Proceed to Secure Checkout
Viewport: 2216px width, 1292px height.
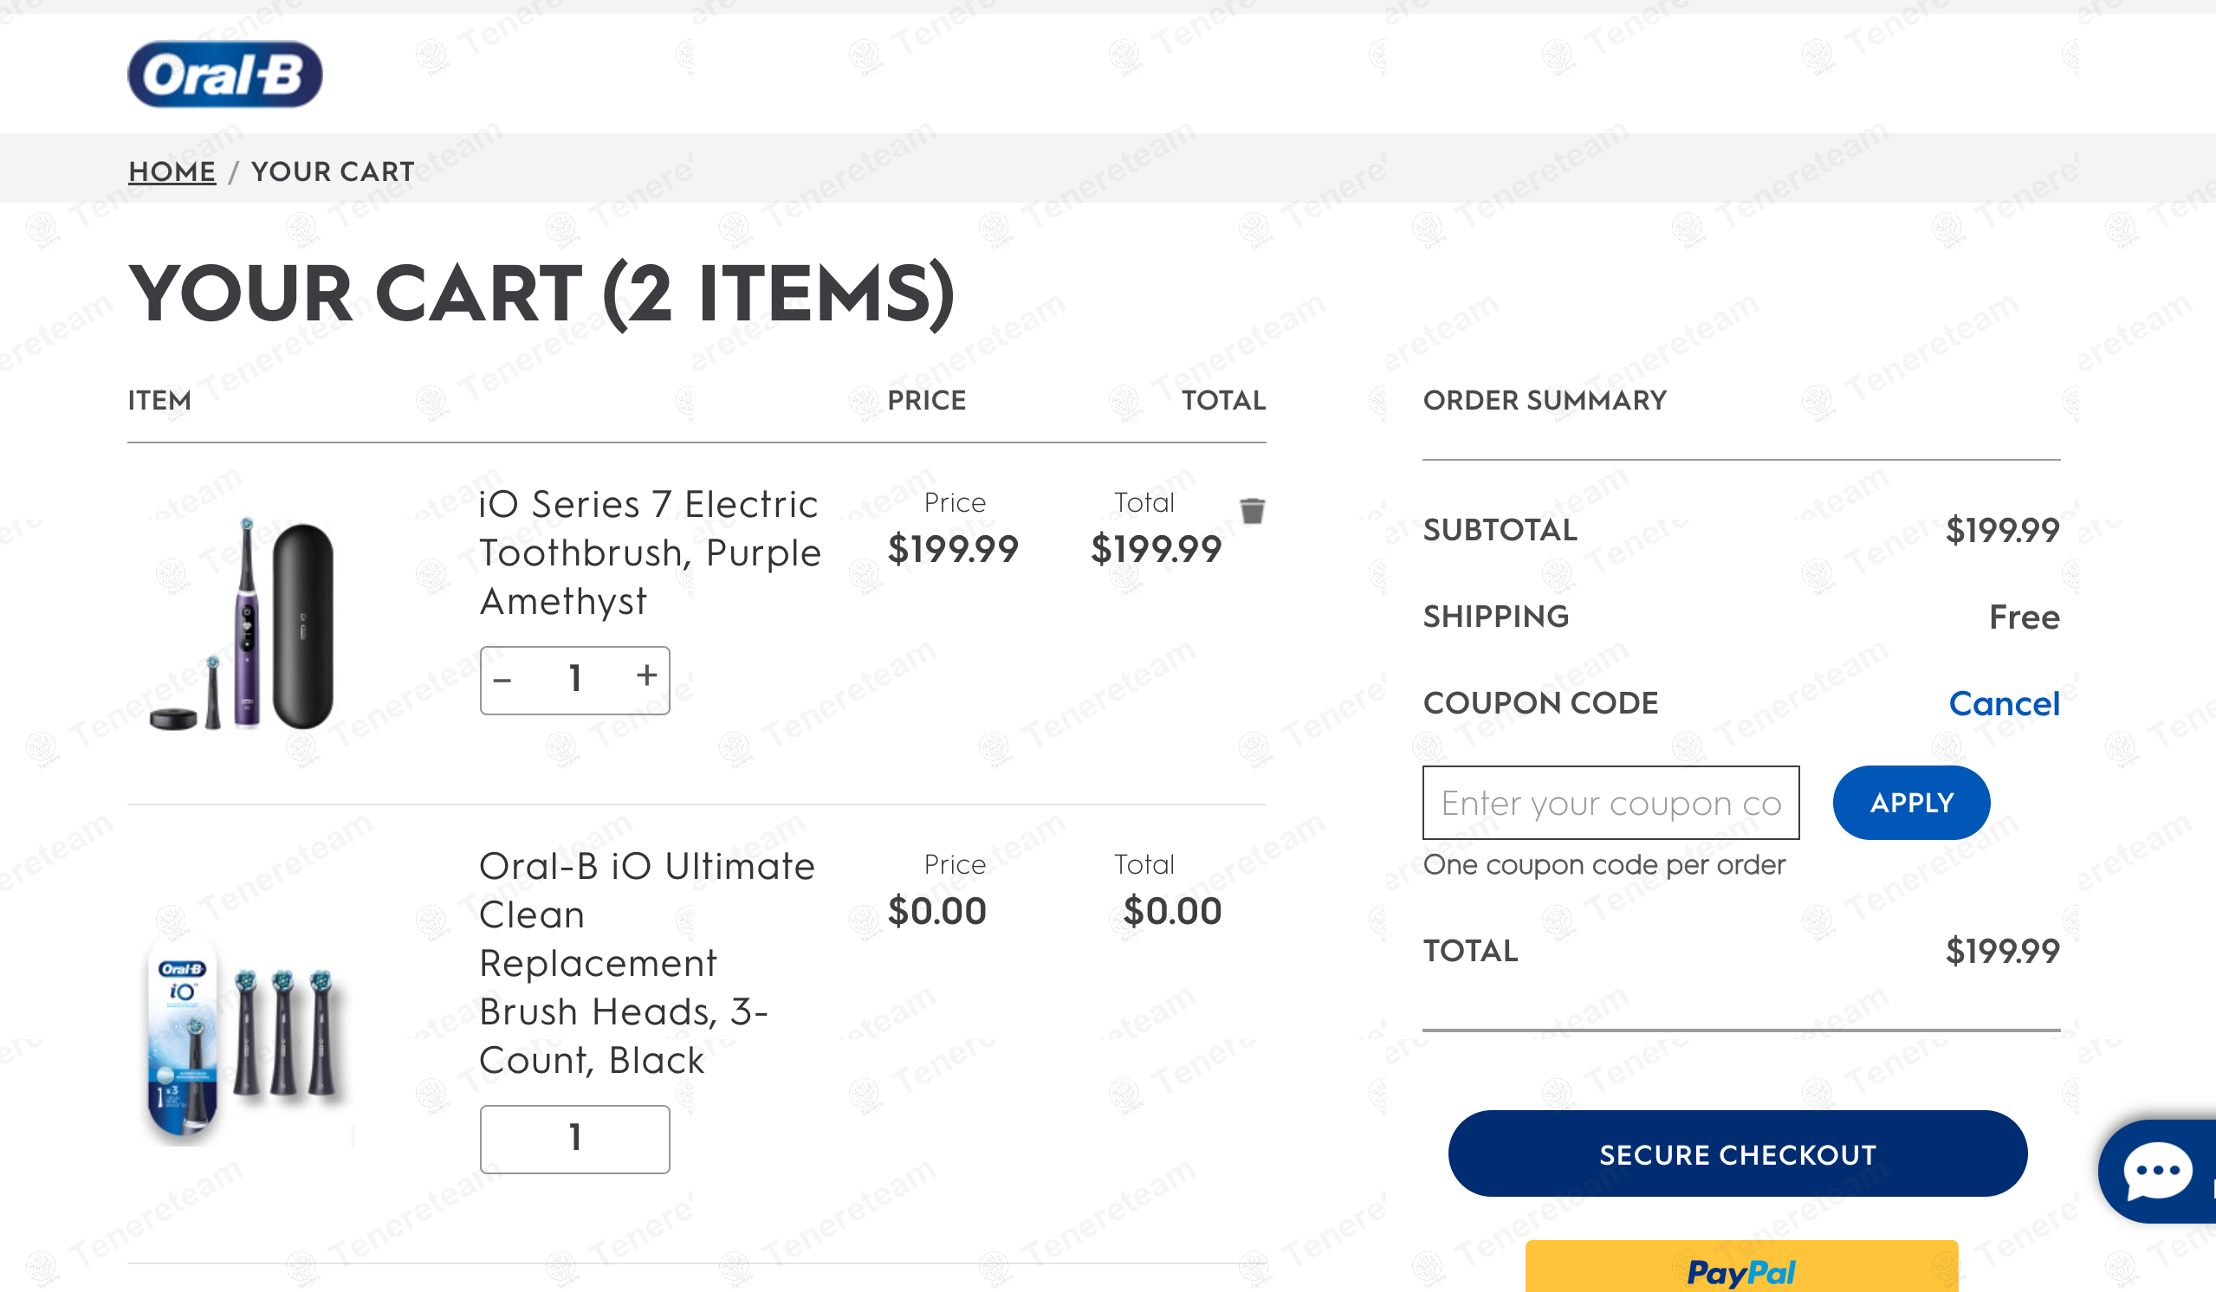point(1737,1154)
